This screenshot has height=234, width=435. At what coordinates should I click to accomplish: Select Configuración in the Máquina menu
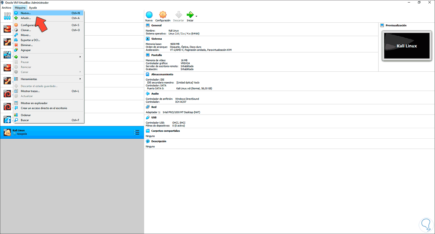click(x=48, y=25)
